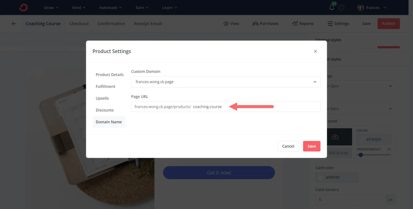Open the Automate menu
Screen dimensions: 413x209
[x=110, y=8]
